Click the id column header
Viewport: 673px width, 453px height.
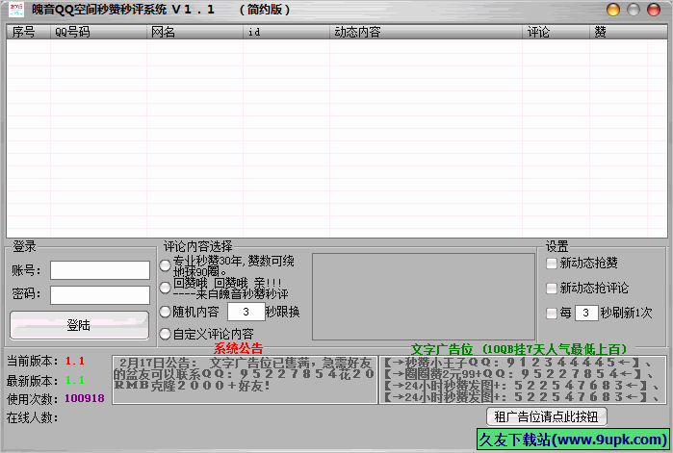287,32
